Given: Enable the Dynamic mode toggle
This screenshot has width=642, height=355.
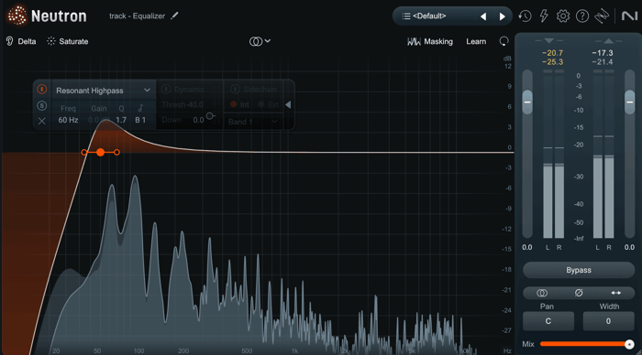Looking at the screenshot, I should pyautogui.click(x=166, y=89).
